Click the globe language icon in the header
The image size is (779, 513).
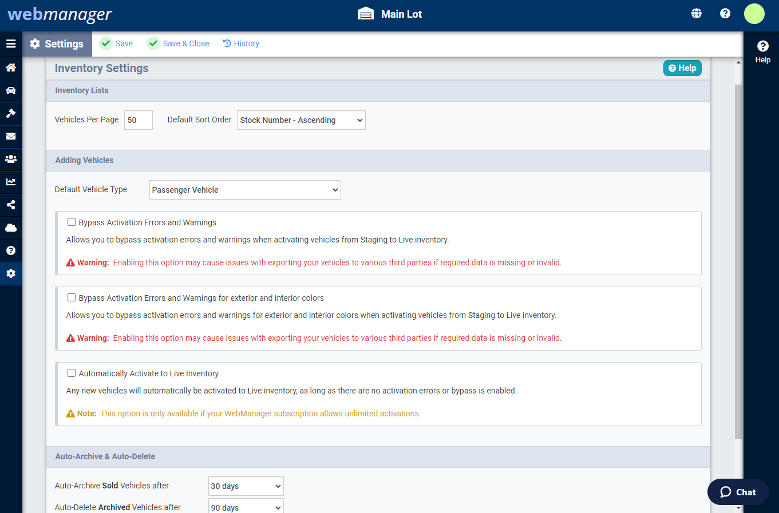tap(696, 13)
